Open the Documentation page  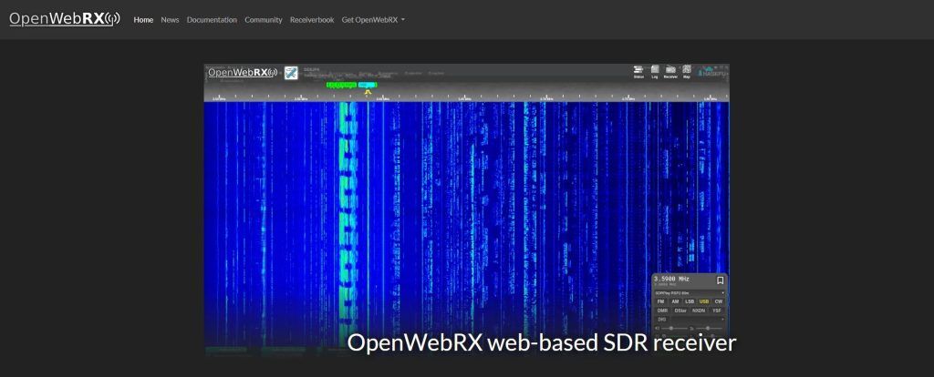point(212,20)
